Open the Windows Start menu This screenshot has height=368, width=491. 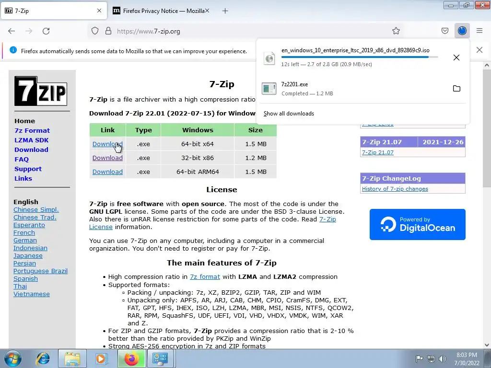(x=12, y=358)
